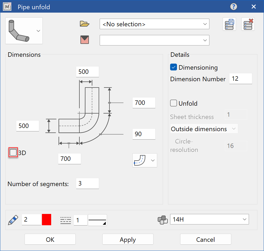Viewport: 264px width, 251px height.
Task: Delete saved settings with database delete icon
Action: 248,24
